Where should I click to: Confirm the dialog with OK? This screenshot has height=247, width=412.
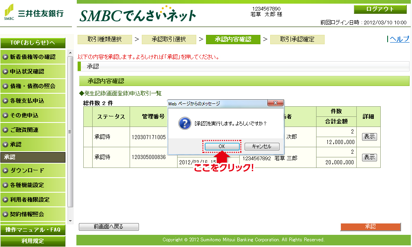click(x=222, y=146)
